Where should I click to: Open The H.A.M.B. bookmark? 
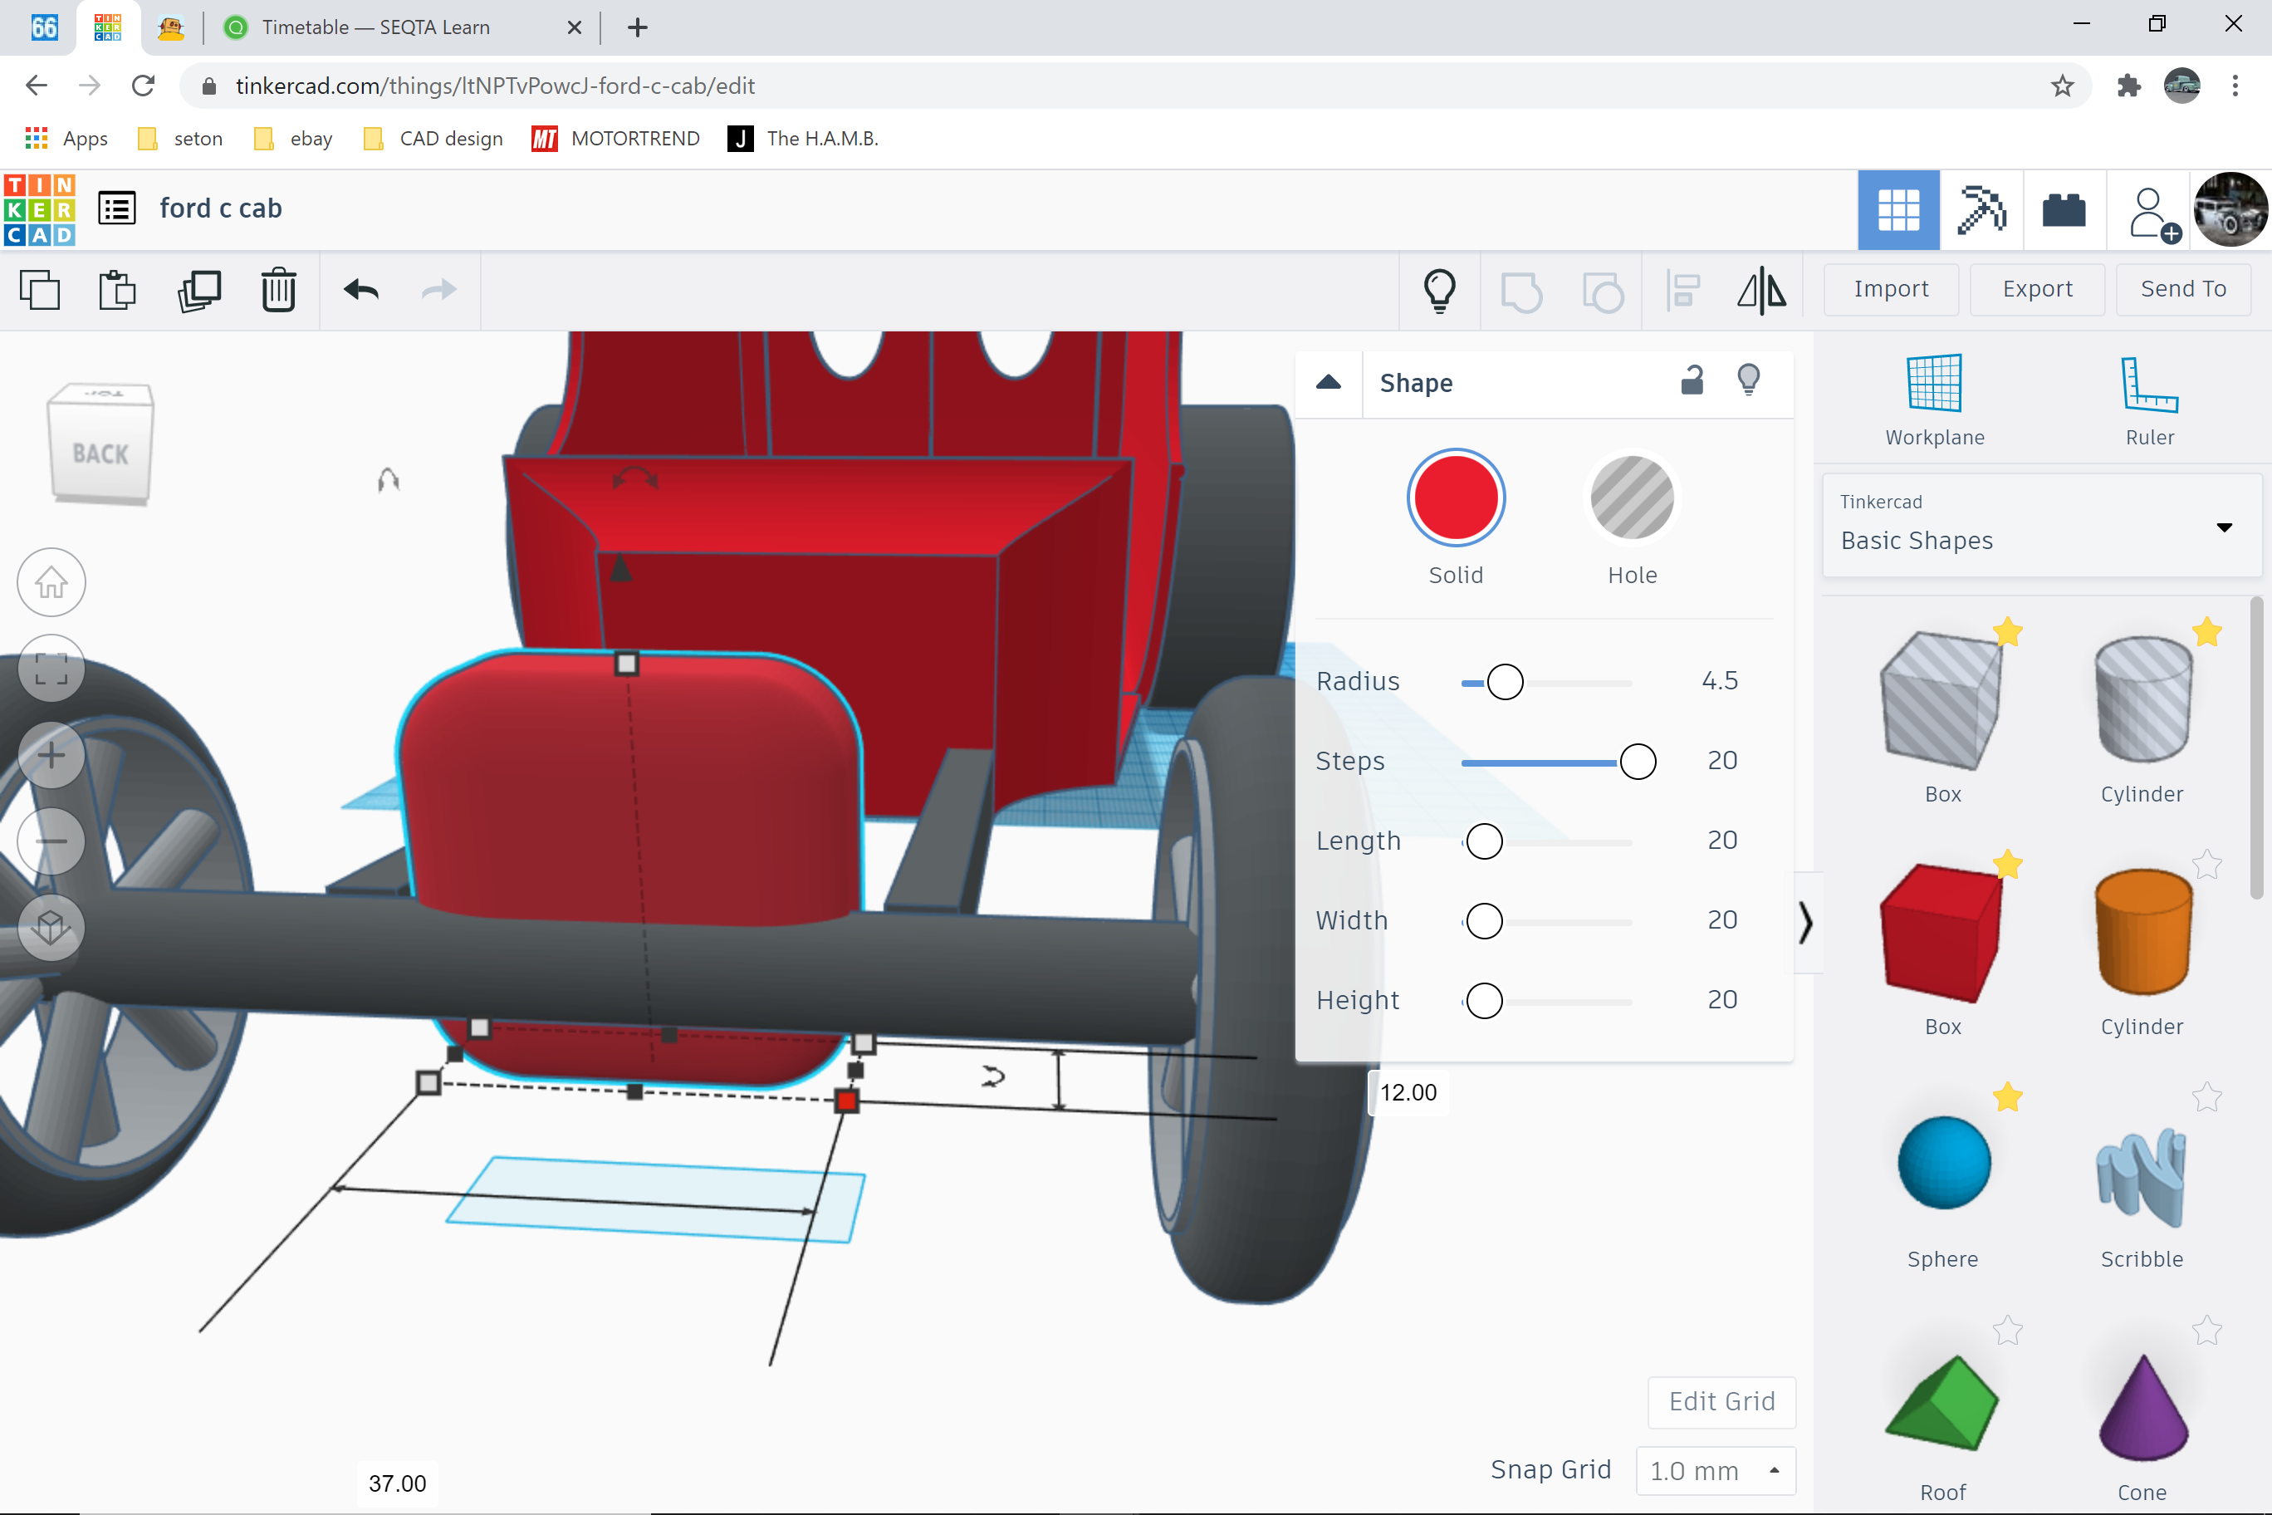tap(804, 138)
